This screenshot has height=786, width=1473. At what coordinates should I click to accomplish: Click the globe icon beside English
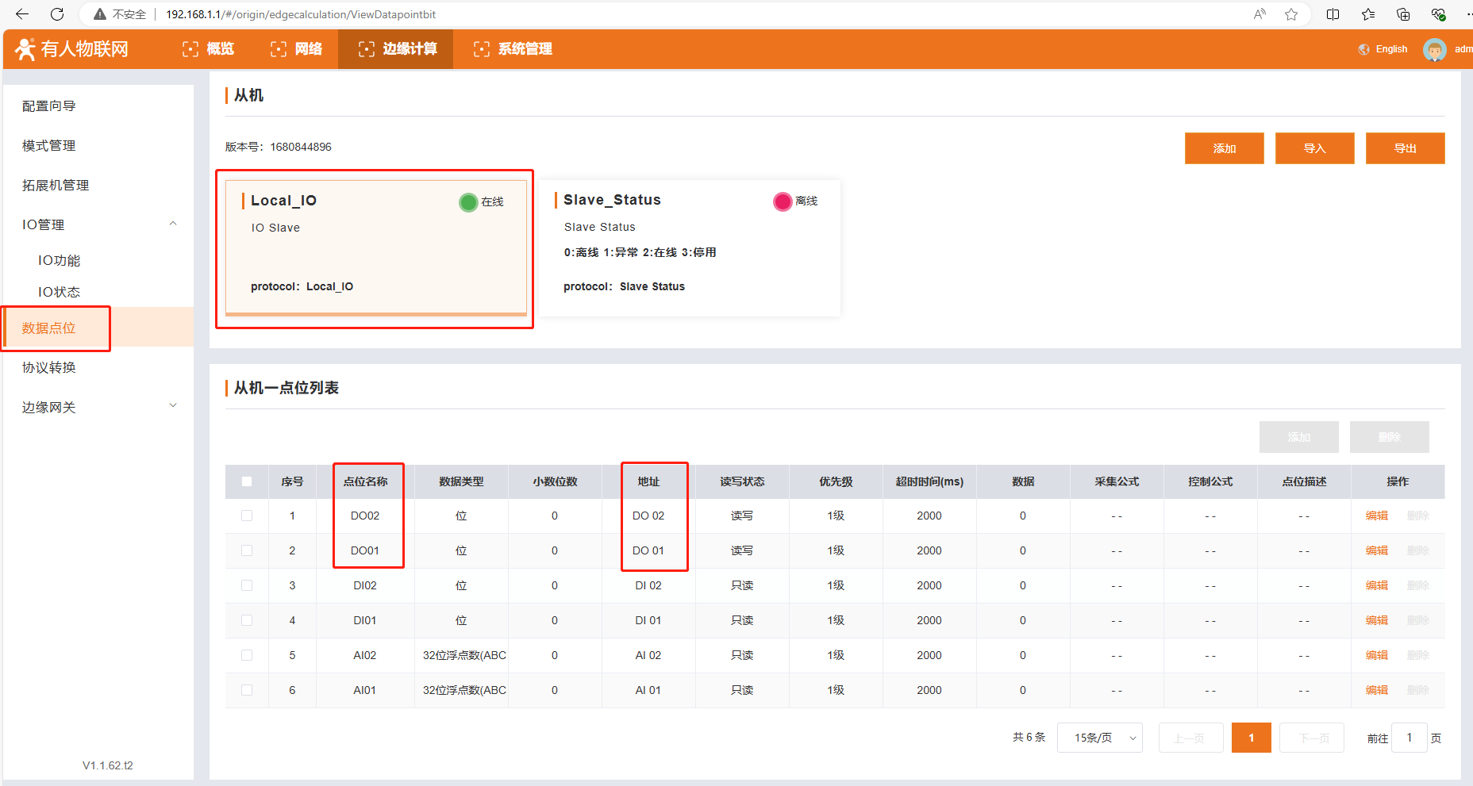coord(1363,49)
